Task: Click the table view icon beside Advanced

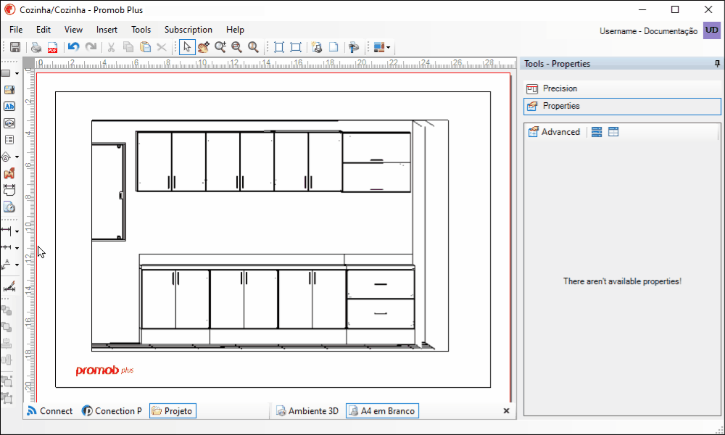Action: coord(613,132)
